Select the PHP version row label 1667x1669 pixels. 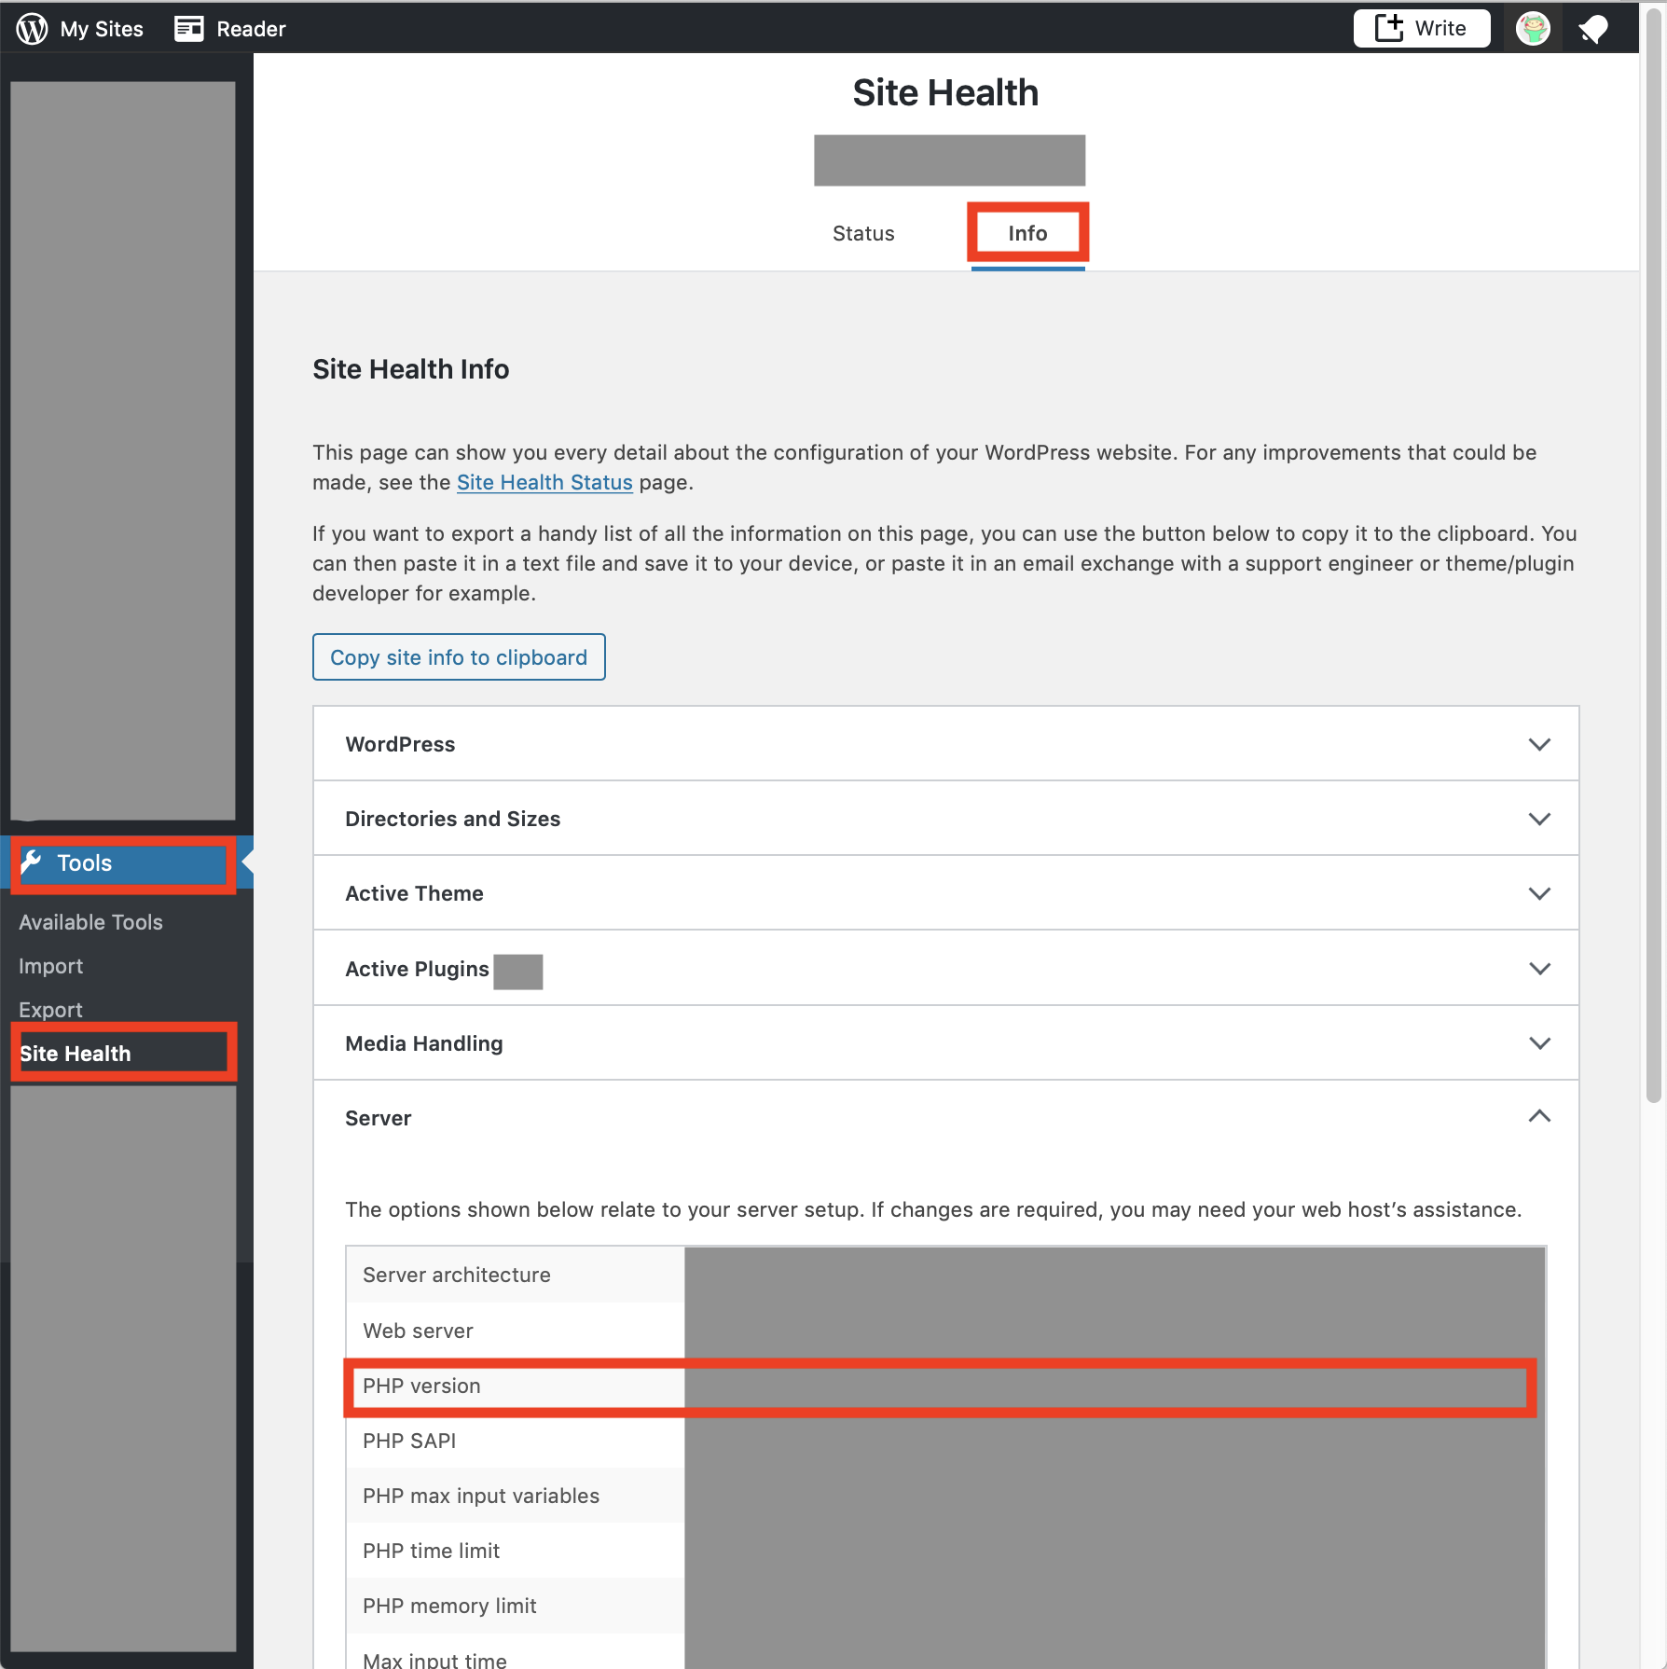(421, 1386)
